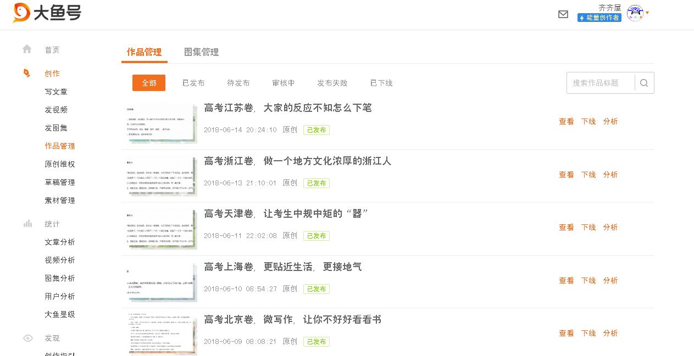Image resolution: width=694 pixels, height=356 pixels.
Task: Click the search works title input field
Action: 599,82
